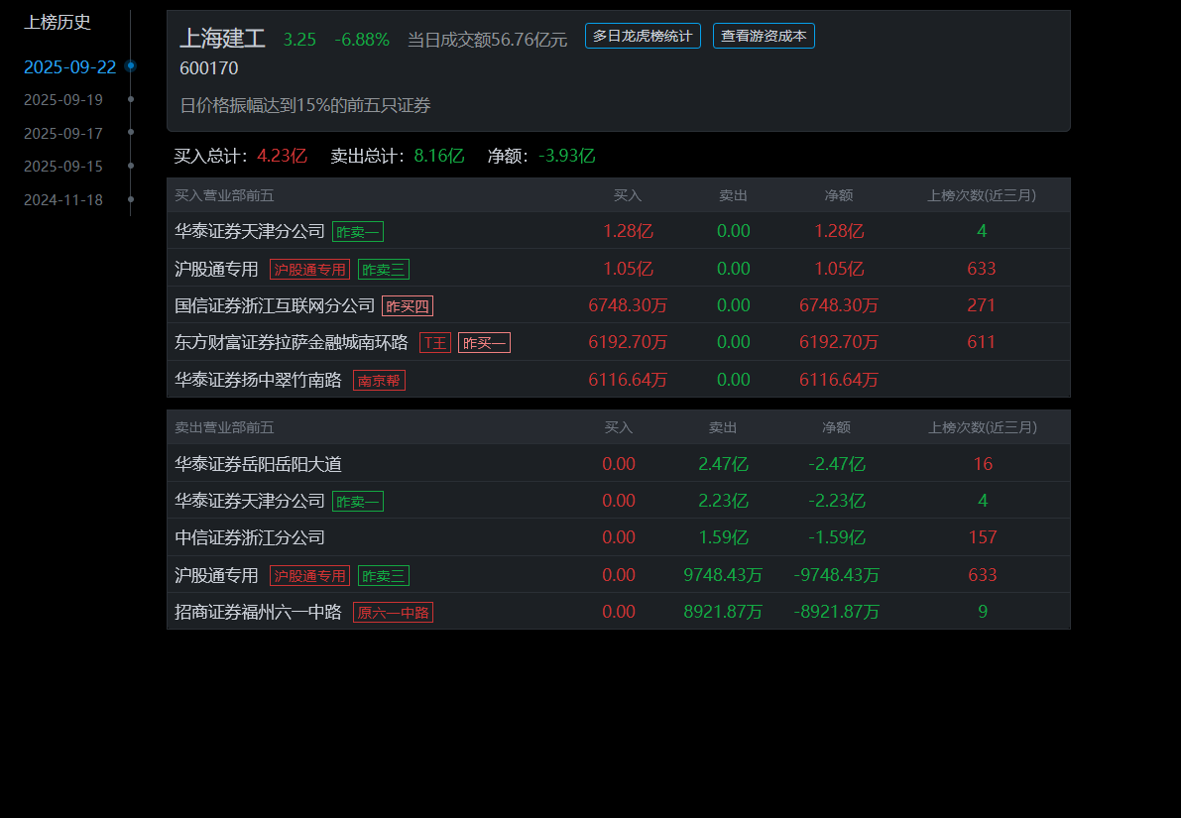This screenshot has width=1181, height=818.
Task: Click stock code 600170
Action: pos(208,68)
